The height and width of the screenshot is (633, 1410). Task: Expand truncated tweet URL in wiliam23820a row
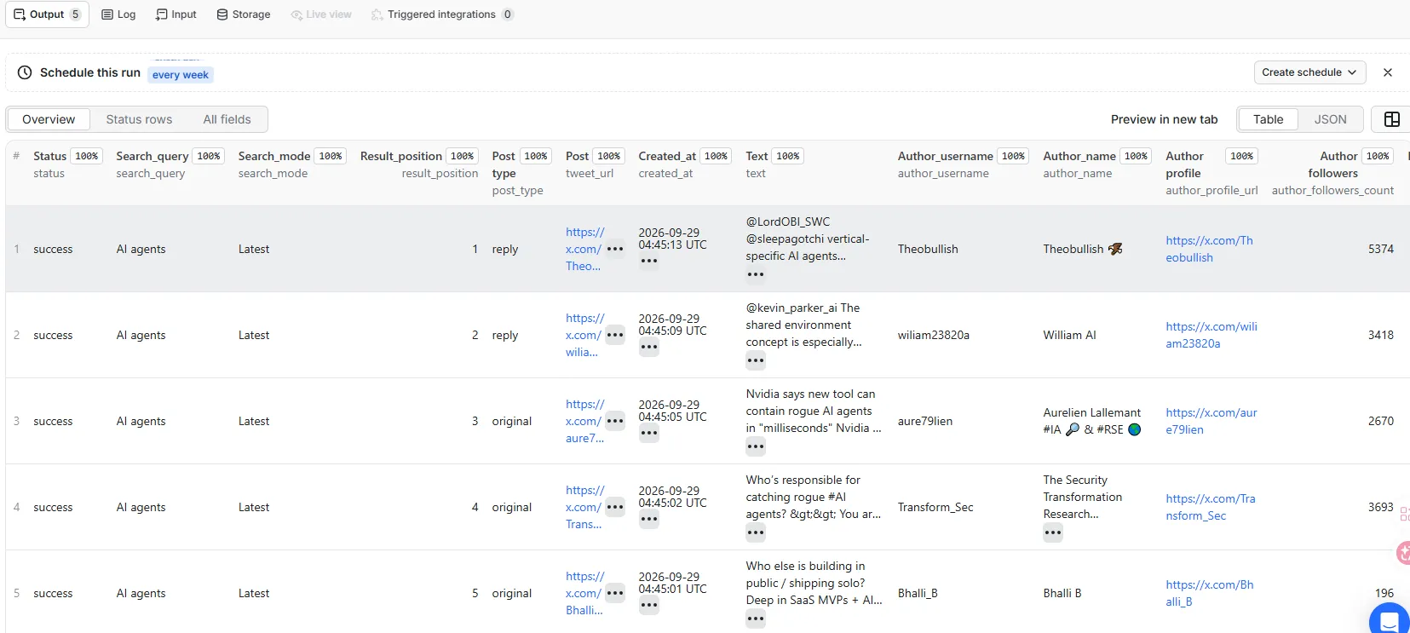[x=615, y=335]
